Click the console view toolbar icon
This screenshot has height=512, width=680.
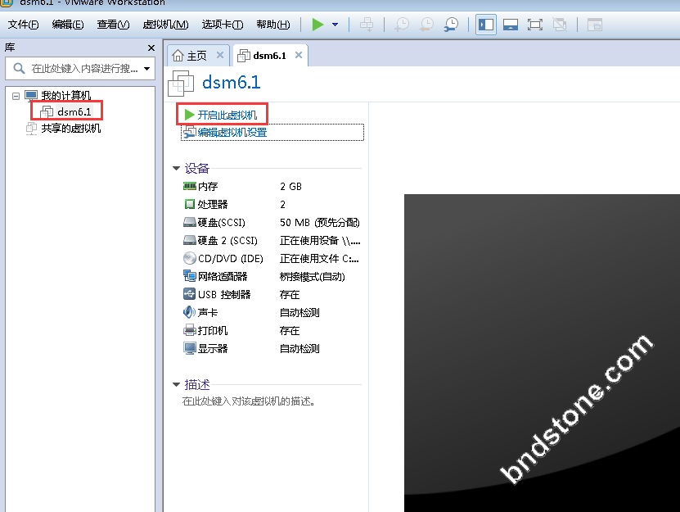(x=595, y=25)
